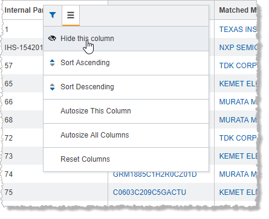Choose Sort Ascending
The width and height of the screenshot is (269, 219).
pos(126,63)
